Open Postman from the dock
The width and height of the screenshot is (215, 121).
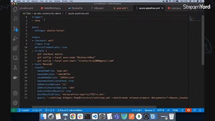click(x=131, y=117)
